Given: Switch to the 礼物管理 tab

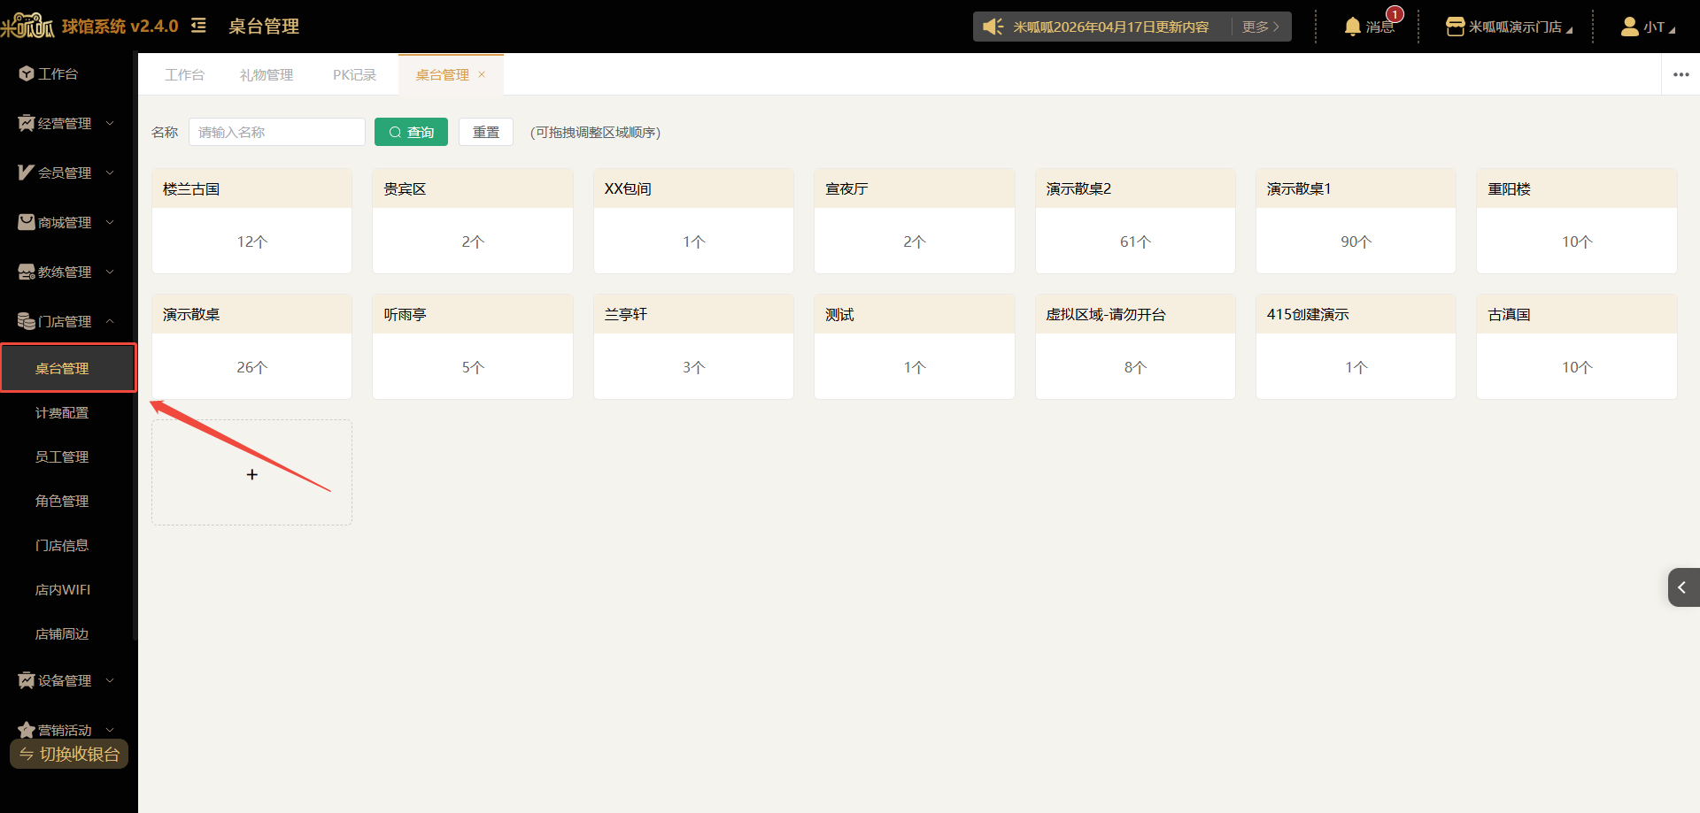Looking at the screenshot, I should point(266,74).
